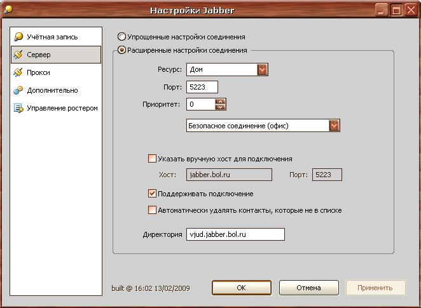Screen dimensions: 421x308
Task: Uncheck Поддерживать подключение checkbox
Action: 152,193
